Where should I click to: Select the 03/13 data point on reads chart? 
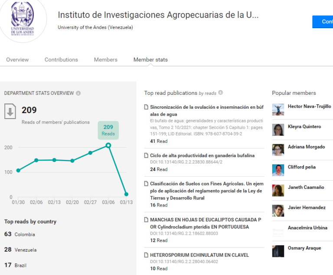(x=126, y=194)
